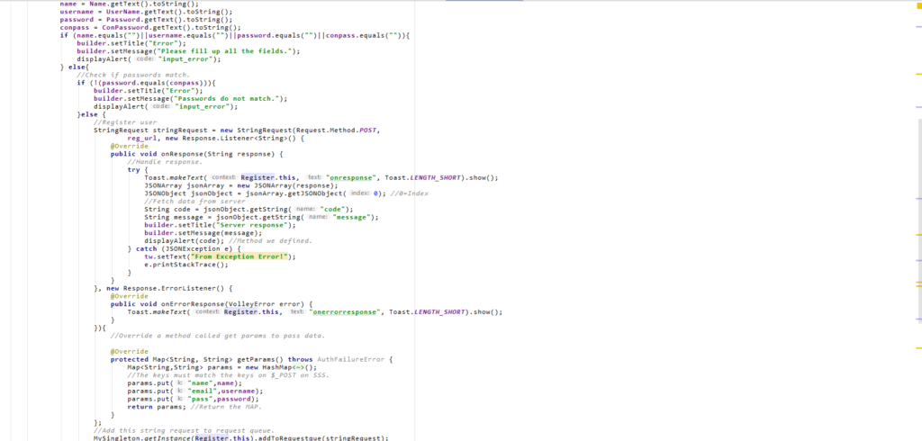
Task: Click the "text:" hint before "onerrorresponse"
Action: 295,311
